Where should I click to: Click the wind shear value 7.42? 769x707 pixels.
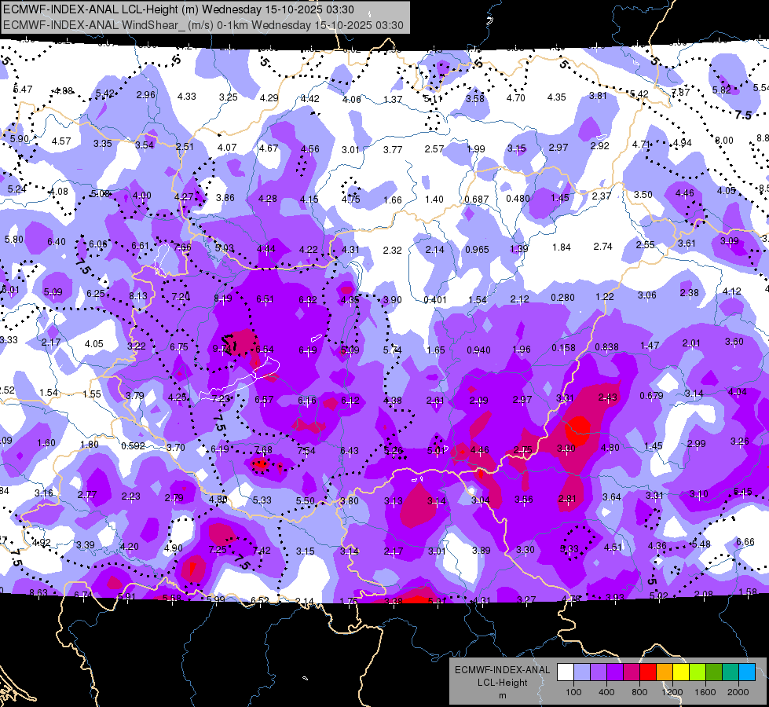(262, 551)
